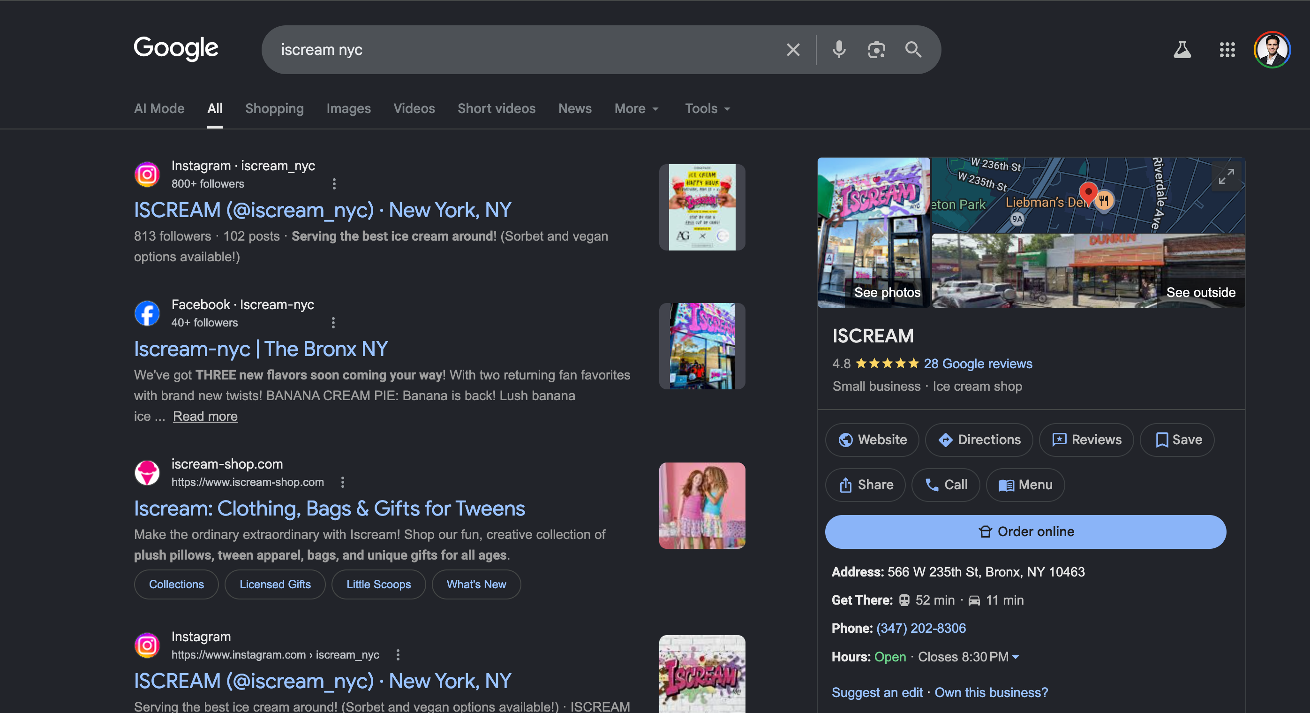Switch to the Images tab
The image size is (1310, 713).
pyautogui.click(x=348, y=108)
